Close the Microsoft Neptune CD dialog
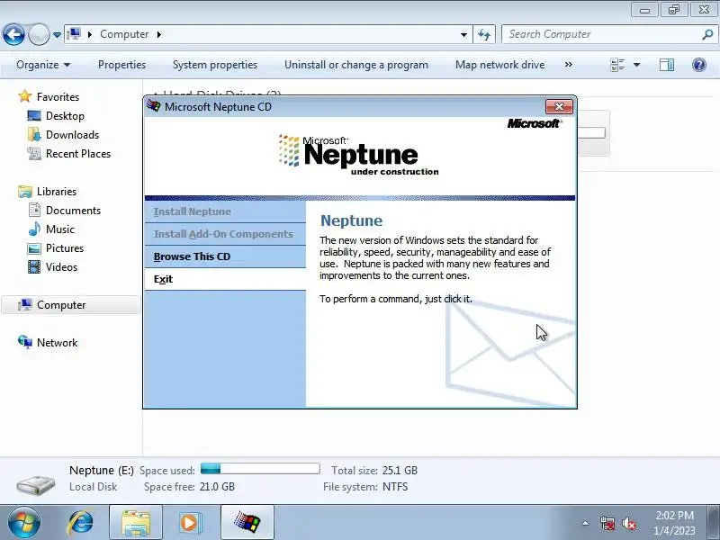720x540 pixels. [559, 106]
